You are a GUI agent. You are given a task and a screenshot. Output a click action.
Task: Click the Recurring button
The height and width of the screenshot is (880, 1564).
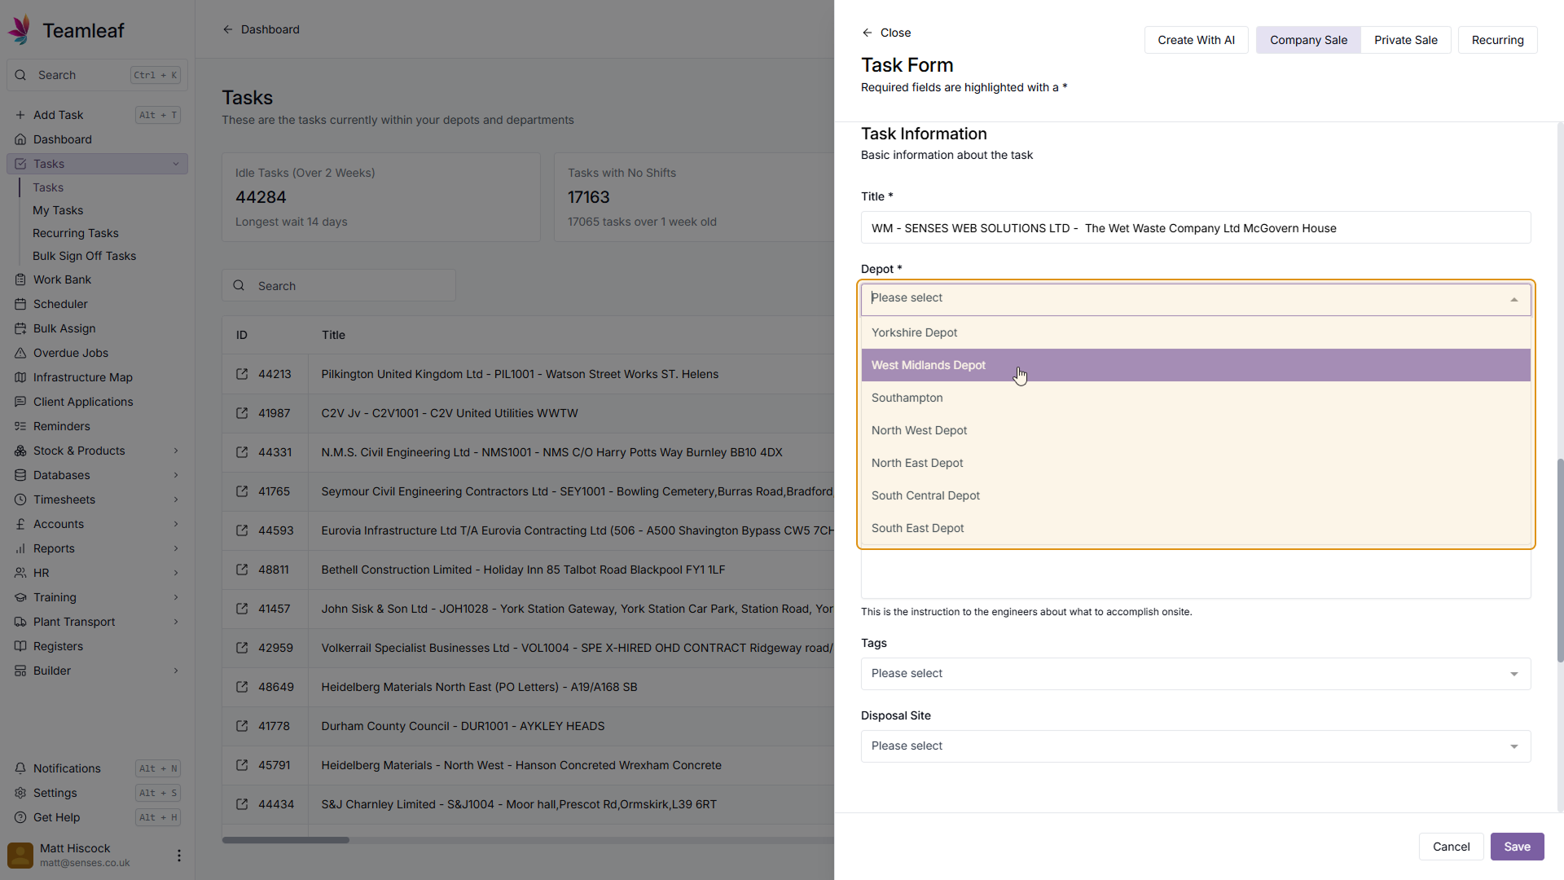click(x=1497, y=40)
